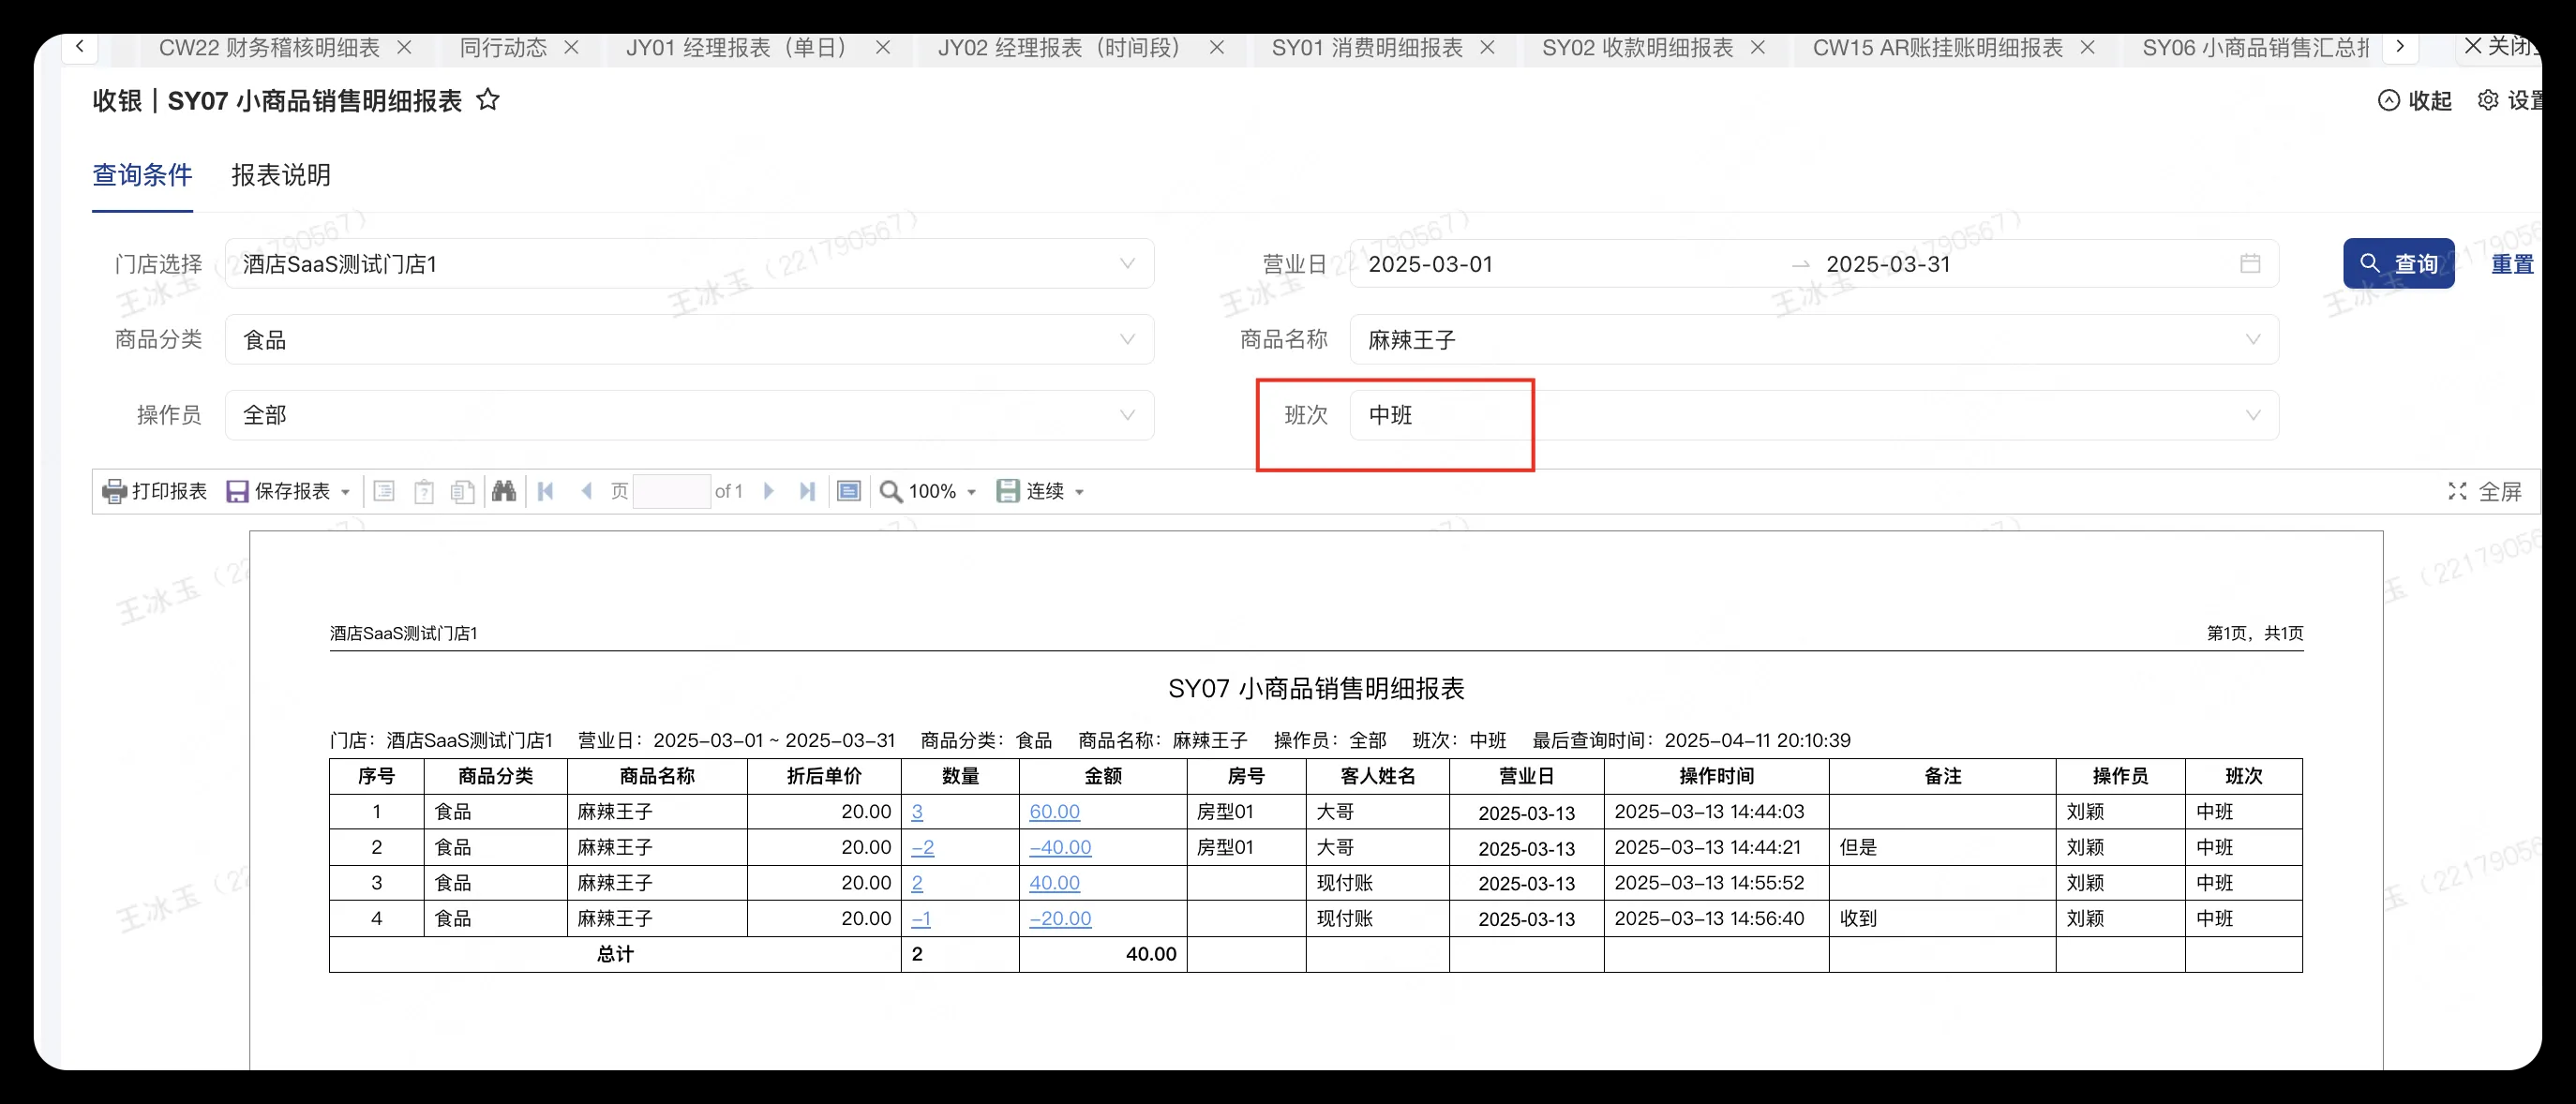Close the CW15 AR账挂账明细表 tab

(2088, 47)
